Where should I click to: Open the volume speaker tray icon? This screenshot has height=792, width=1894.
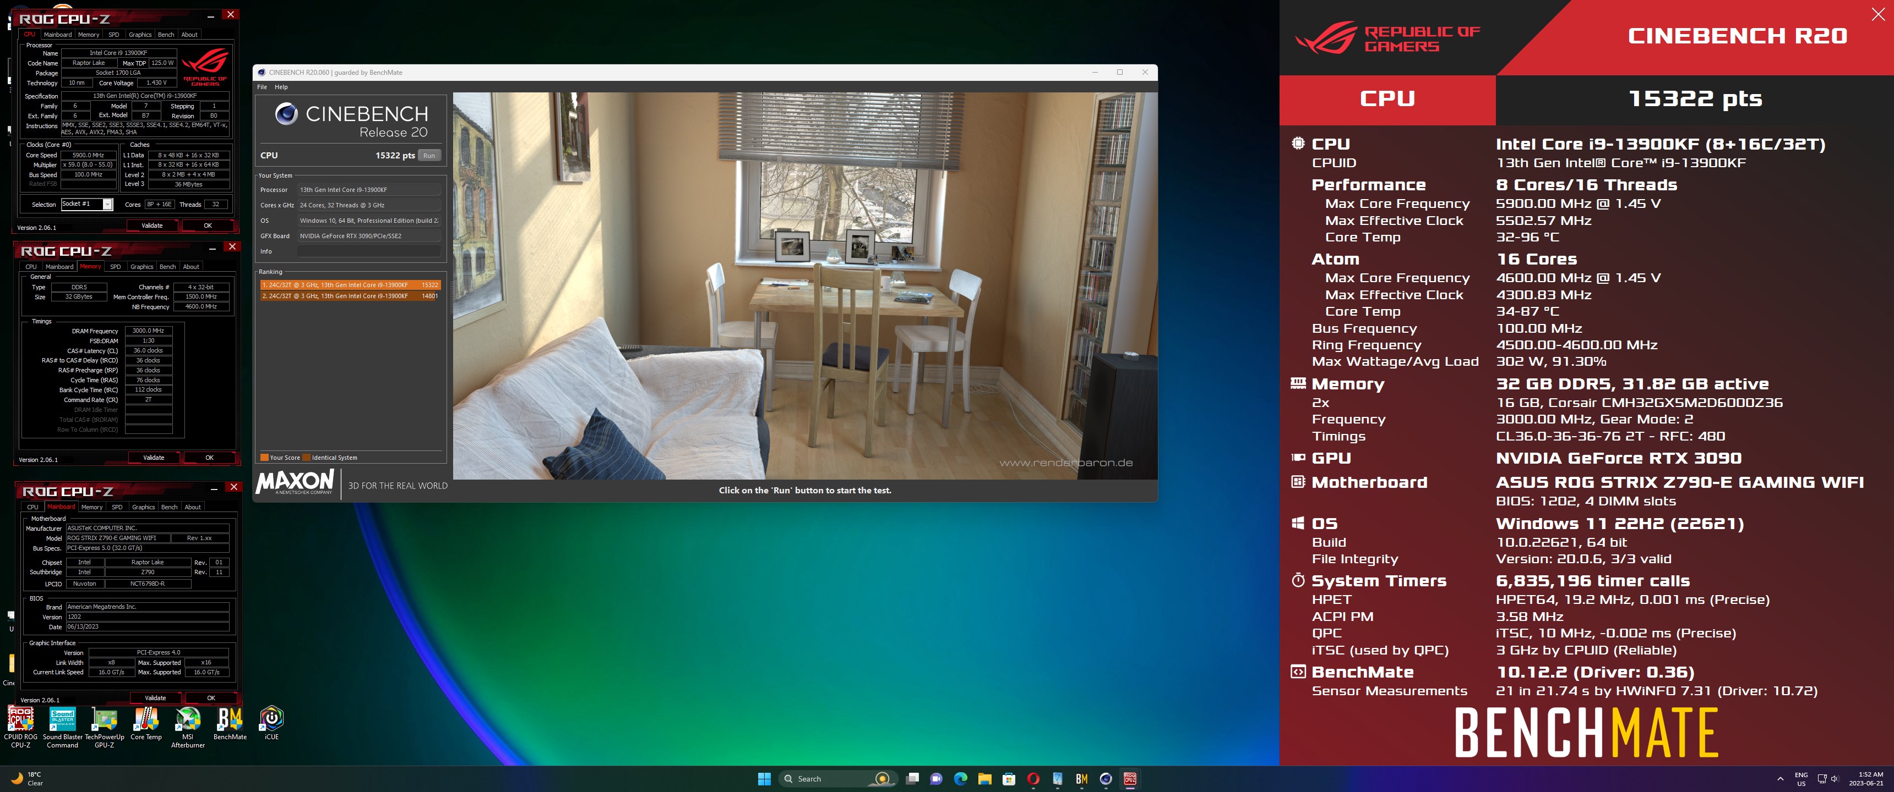1833,779
